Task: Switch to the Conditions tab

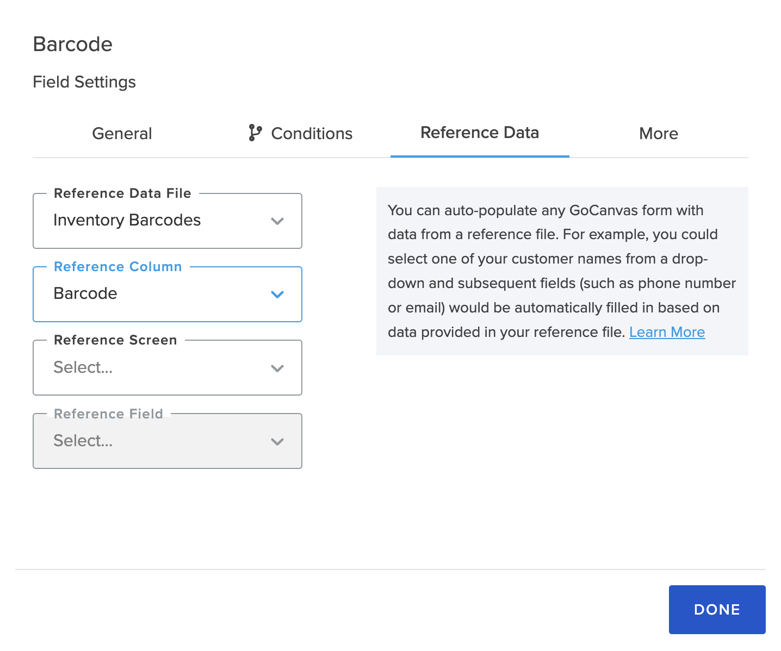Action: 311,134
